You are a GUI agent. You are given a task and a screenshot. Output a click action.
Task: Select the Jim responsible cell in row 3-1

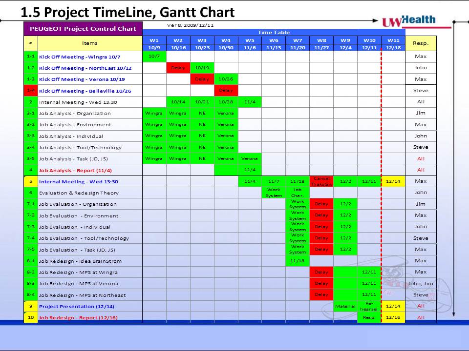tap(421, 113)
